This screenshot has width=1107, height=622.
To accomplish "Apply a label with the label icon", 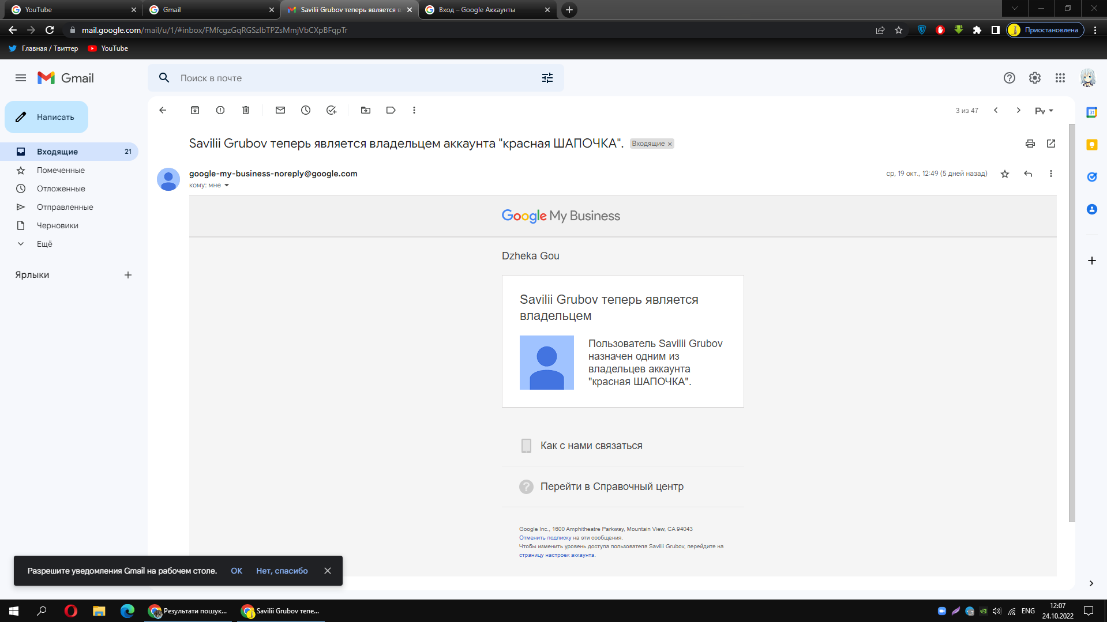I will point(391,110).
